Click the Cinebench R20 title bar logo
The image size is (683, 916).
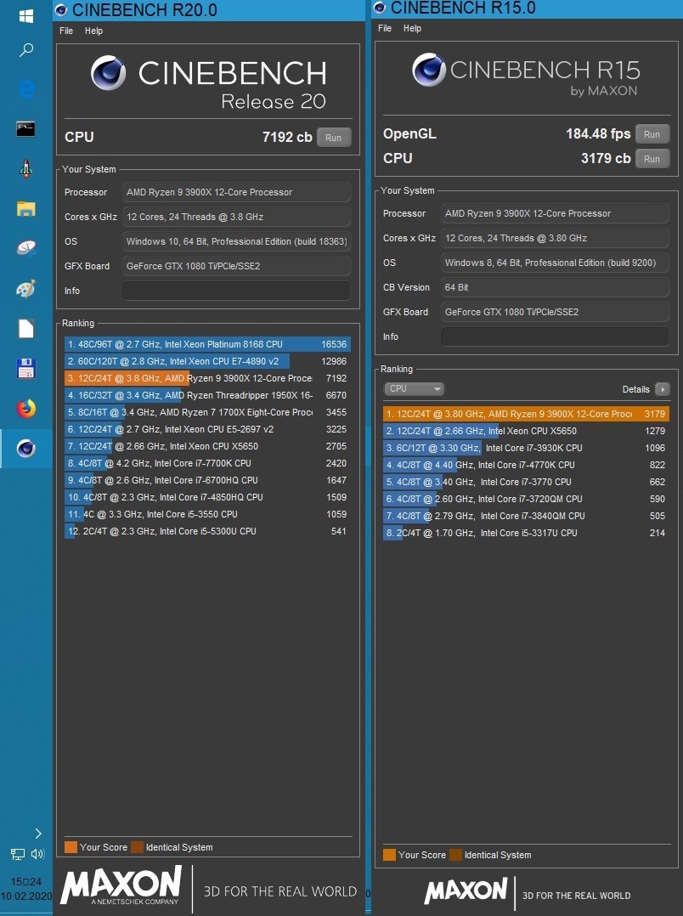pyautogui.click(x=61, y=9)
